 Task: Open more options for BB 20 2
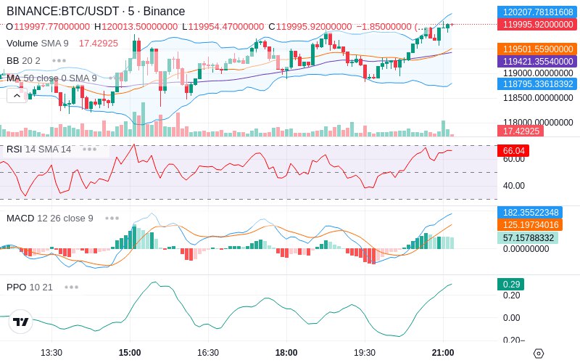point(59,60)
